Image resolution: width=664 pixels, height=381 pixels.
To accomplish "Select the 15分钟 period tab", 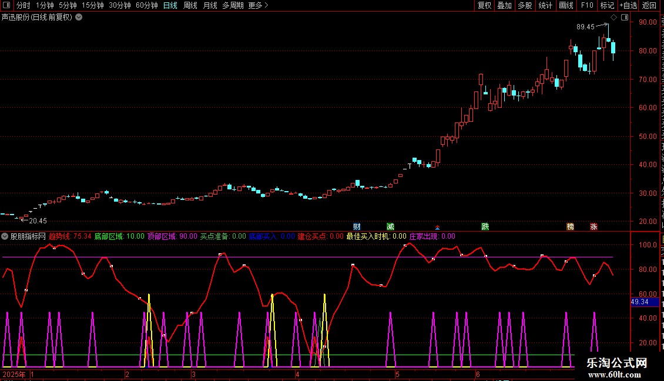I will (93, 5).
